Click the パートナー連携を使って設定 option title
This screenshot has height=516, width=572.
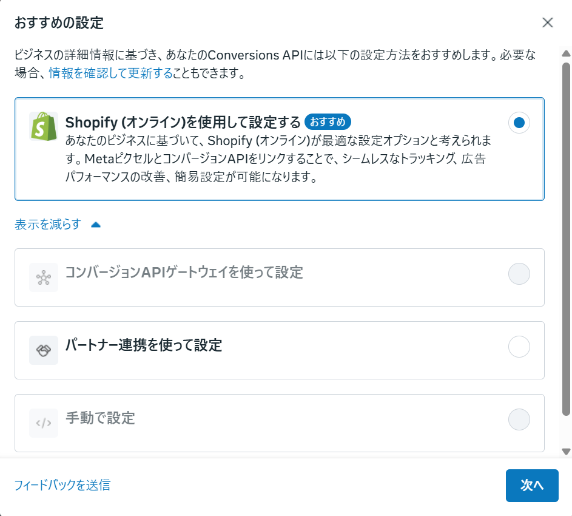click(x=144, y=346)
